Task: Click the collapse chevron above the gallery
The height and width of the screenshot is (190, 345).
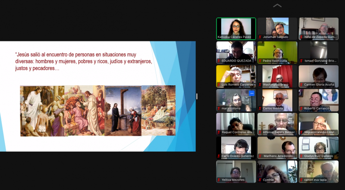Action: (x=277, y=6)
